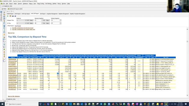Screen dimensions: 189x106
Task: Click All button in To This row
Action: (28, 23)
